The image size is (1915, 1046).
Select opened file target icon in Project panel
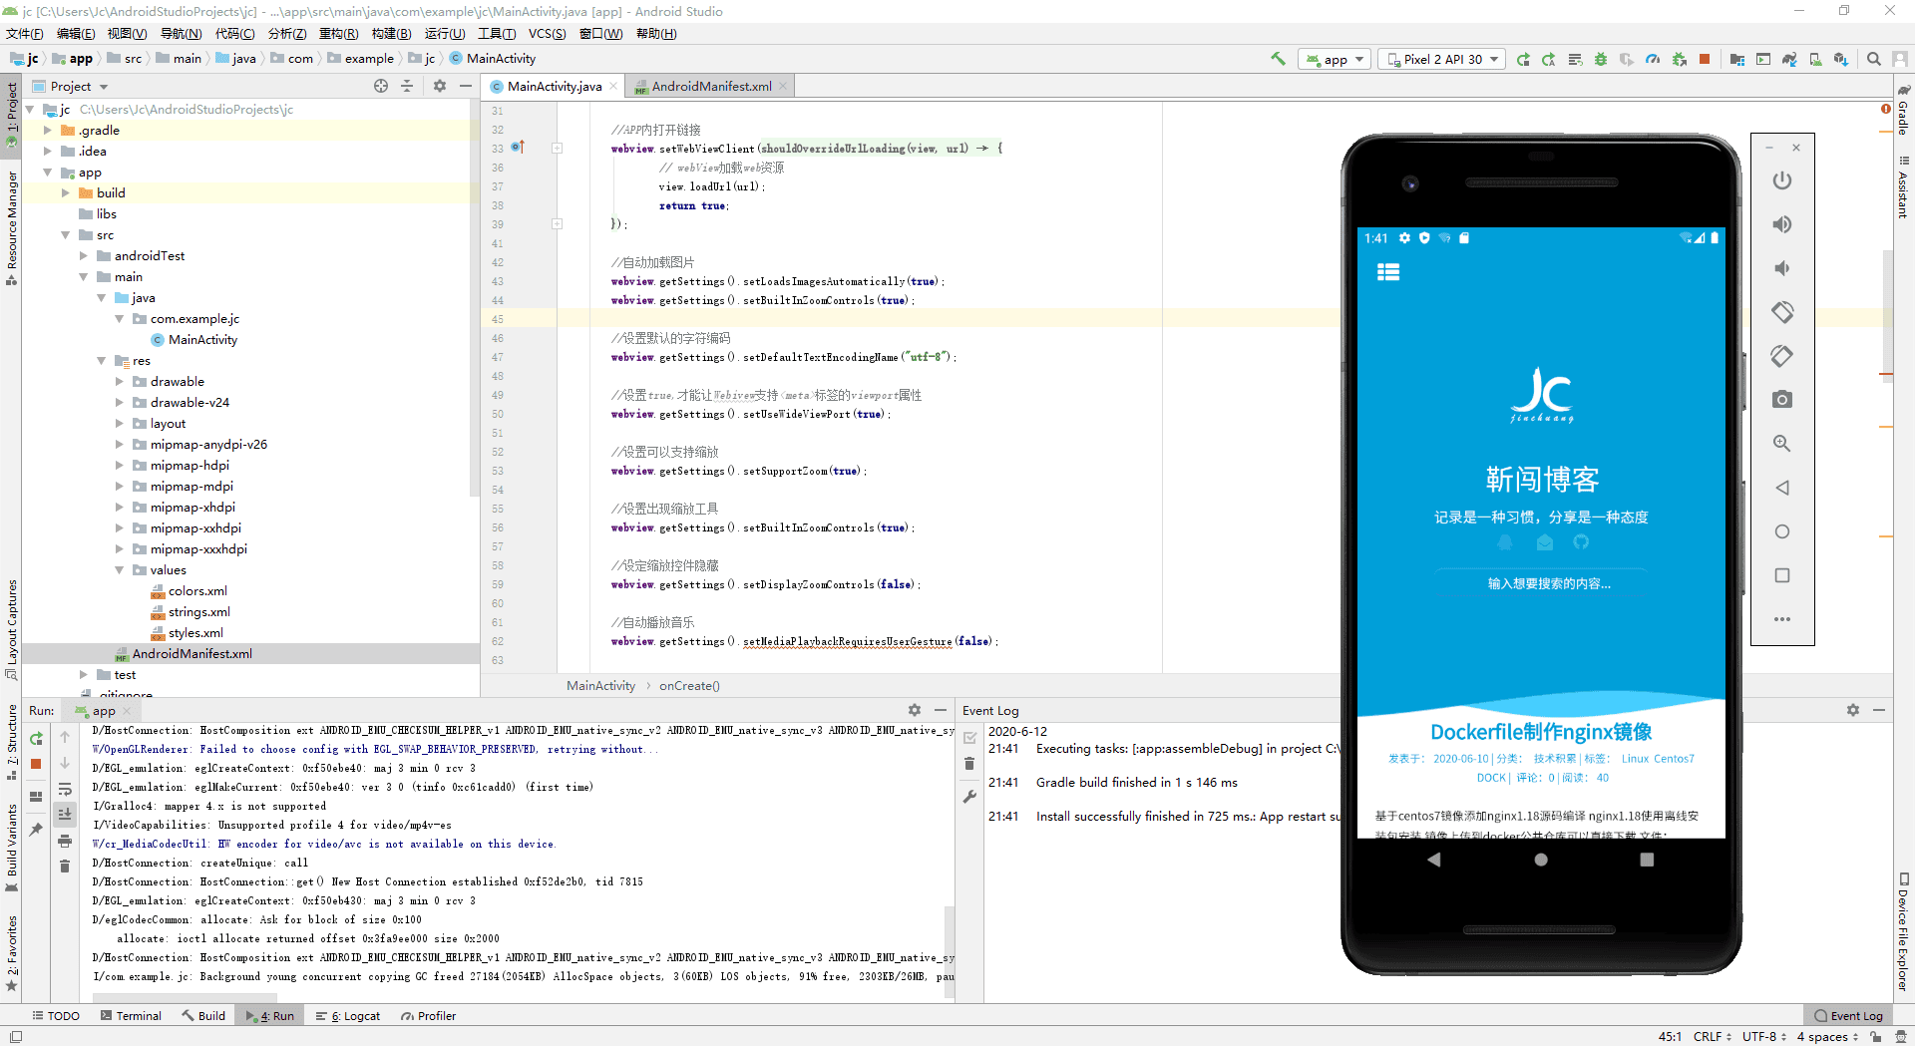[381, 87]
